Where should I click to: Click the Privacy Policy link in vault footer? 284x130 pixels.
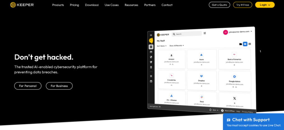pyautogui.click(x=247, y=112)
